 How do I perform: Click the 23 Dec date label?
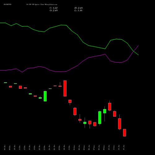pyautogui.click(x=44, y=148)
